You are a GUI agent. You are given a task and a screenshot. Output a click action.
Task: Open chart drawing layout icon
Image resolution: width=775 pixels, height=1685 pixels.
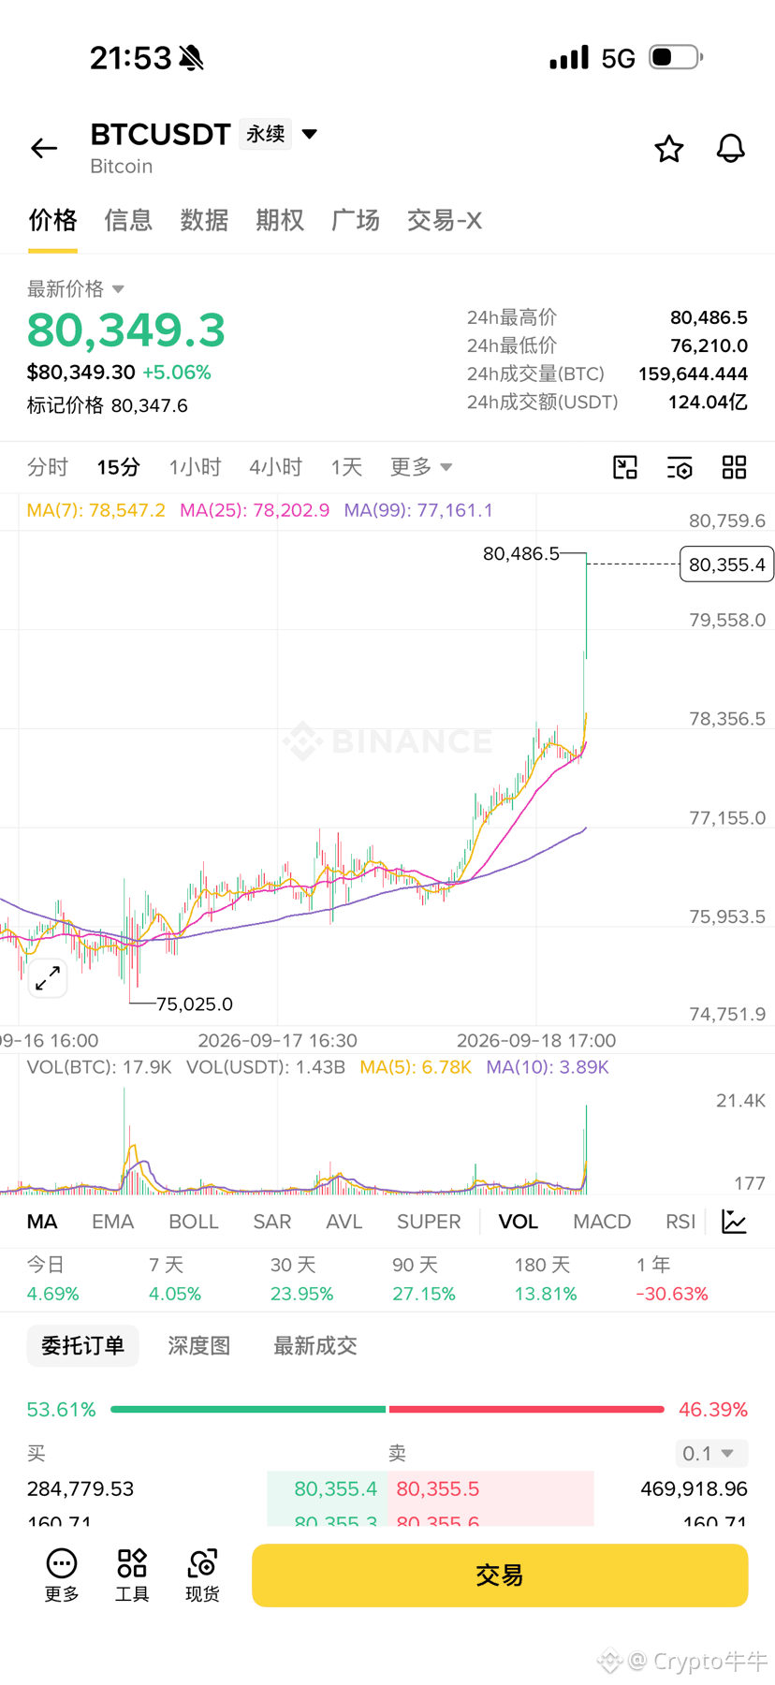coord(625,467)
